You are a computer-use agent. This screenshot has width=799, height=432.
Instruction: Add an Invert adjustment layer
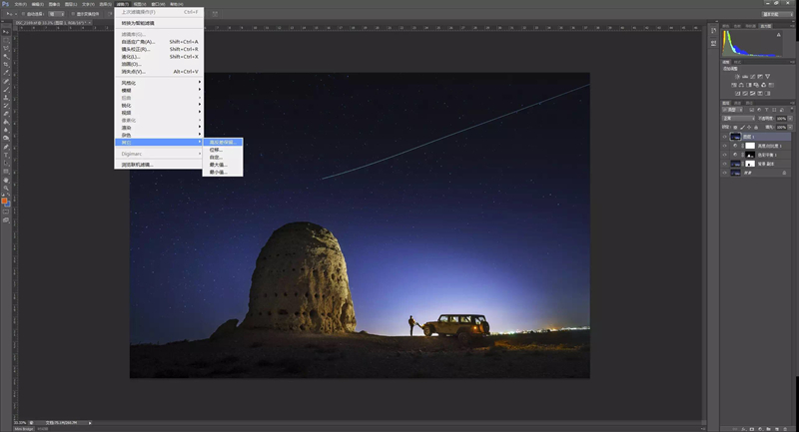point(737,93)
